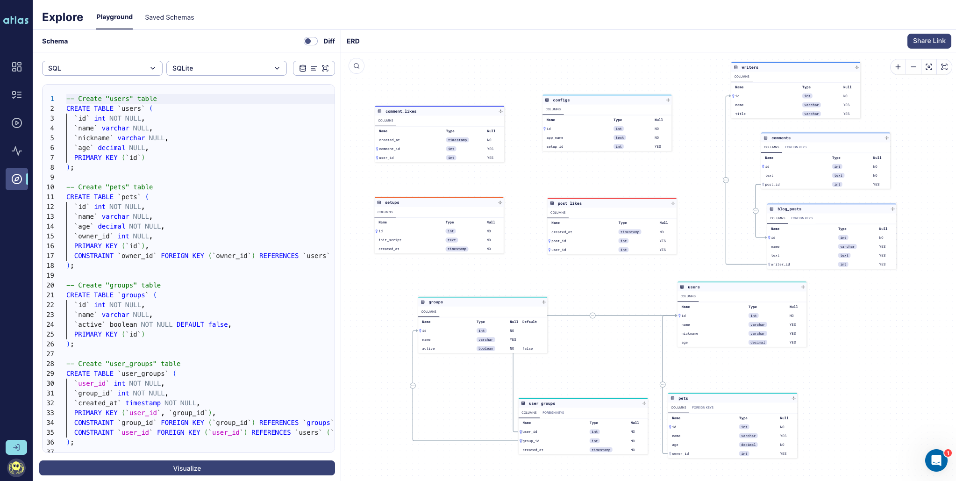Open the SQLite dialect dropdown
The image size is (956, 481).
pos(226,68)
